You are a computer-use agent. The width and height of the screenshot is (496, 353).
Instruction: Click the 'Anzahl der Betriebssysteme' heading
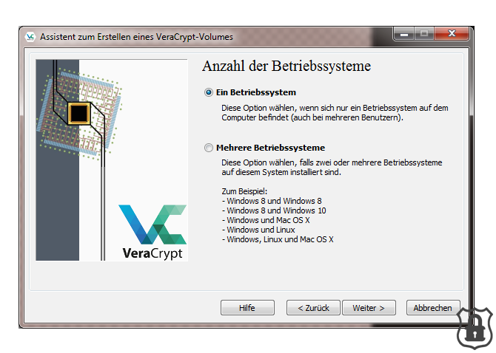point(286,66)
